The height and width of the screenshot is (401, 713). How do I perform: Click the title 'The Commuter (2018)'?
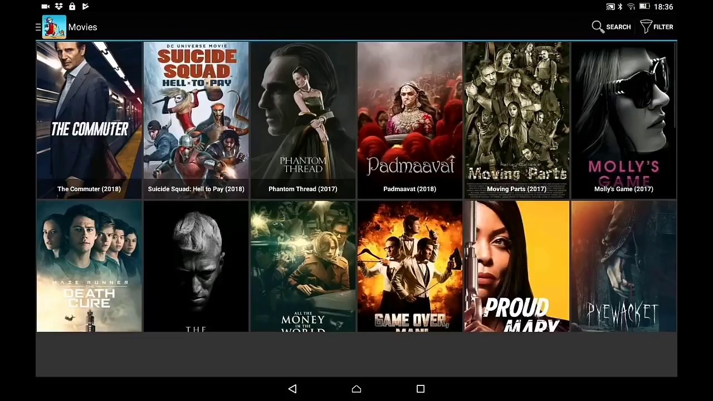point(89,189)
